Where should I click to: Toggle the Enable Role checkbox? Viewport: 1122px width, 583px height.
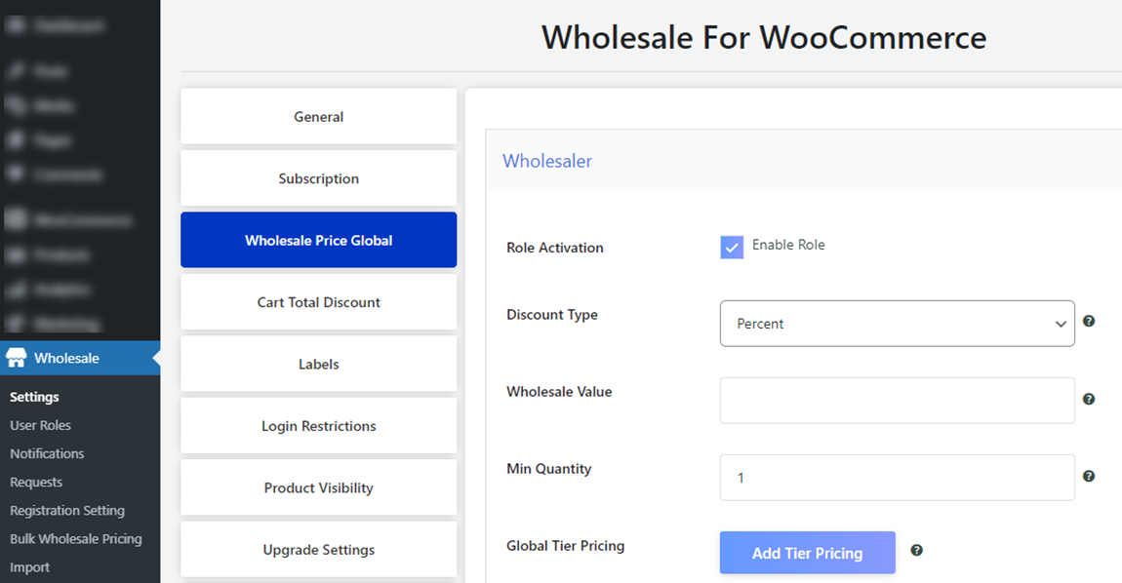732,247
